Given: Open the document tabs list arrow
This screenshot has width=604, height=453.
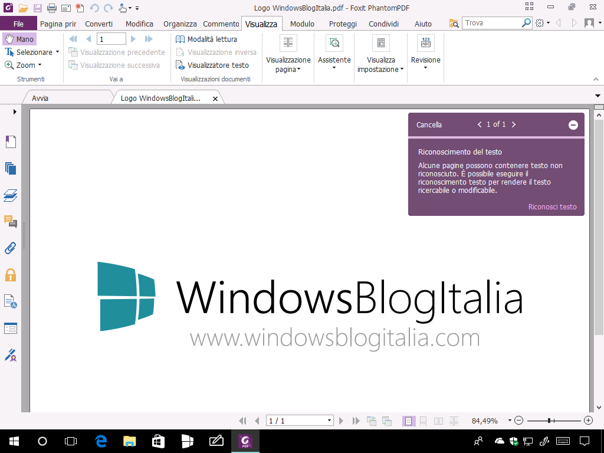Looking at the screenshot, I should (x=598, y=96).
